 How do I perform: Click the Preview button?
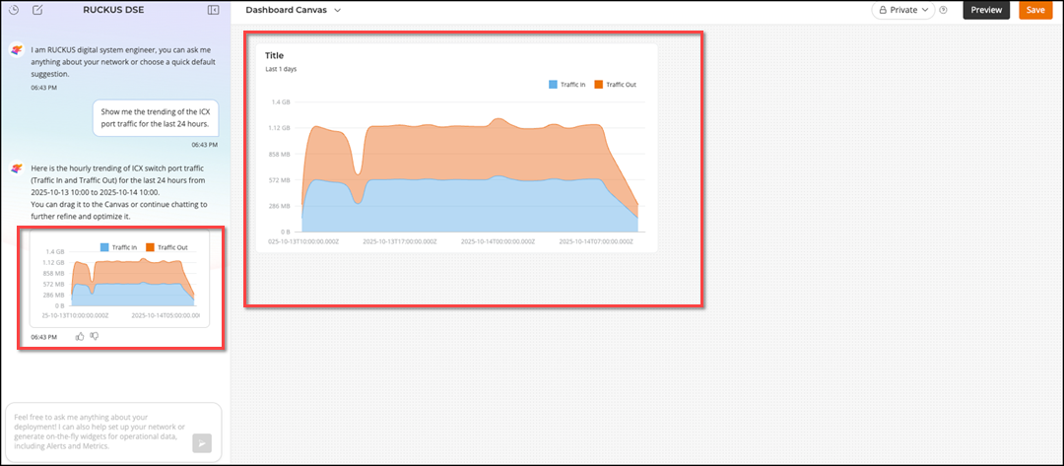click(x=986, y=10)
